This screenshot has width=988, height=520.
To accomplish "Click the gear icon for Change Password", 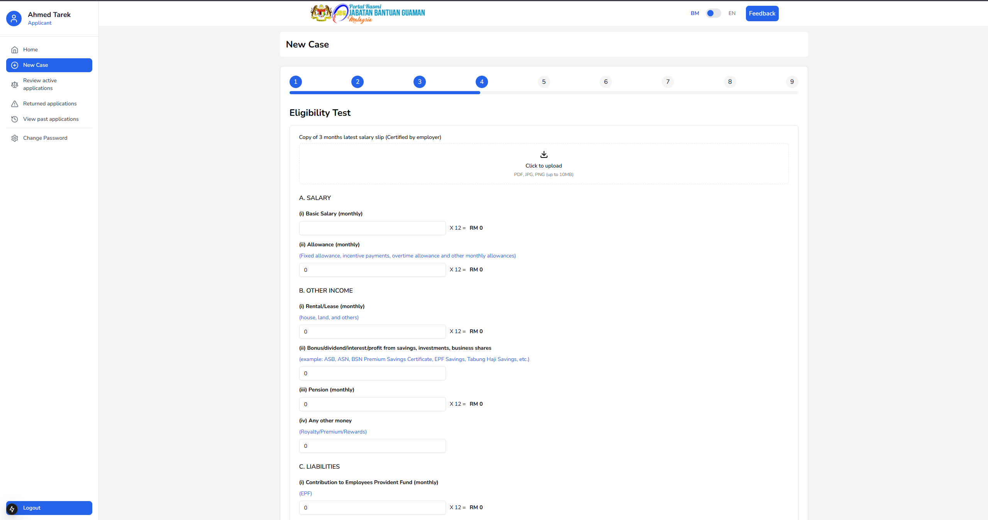I will 15,138.
